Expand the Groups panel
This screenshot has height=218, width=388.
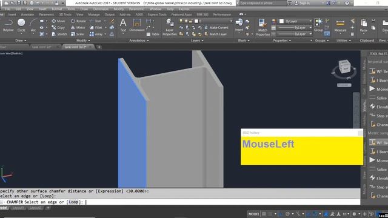pyautogui.click(x=322, y=41)
